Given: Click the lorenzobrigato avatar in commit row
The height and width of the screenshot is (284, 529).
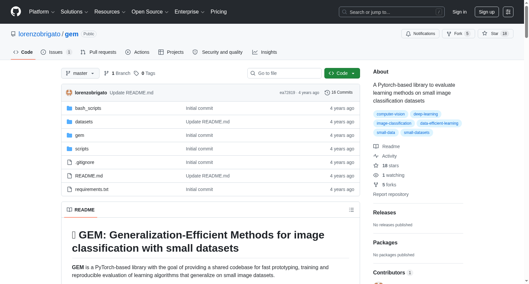Looking at the screenshot, I should click(x=69, y=93).
